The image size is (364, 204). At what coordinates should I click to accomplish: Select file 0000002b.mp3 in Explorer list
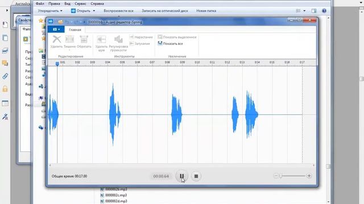[x=114, y=189]
